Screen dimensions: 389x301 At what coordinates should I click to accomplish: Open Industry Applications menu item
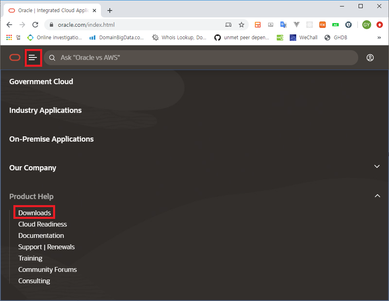45,110
